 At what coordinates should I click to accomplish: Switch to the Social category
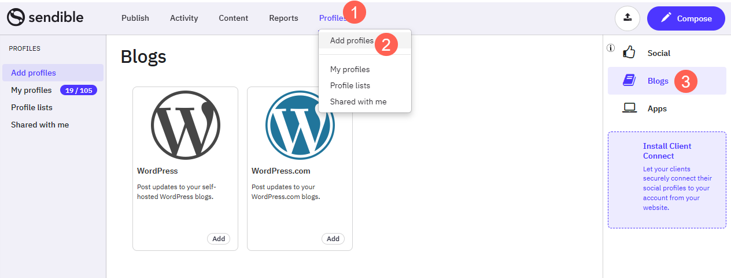[667, 53]
